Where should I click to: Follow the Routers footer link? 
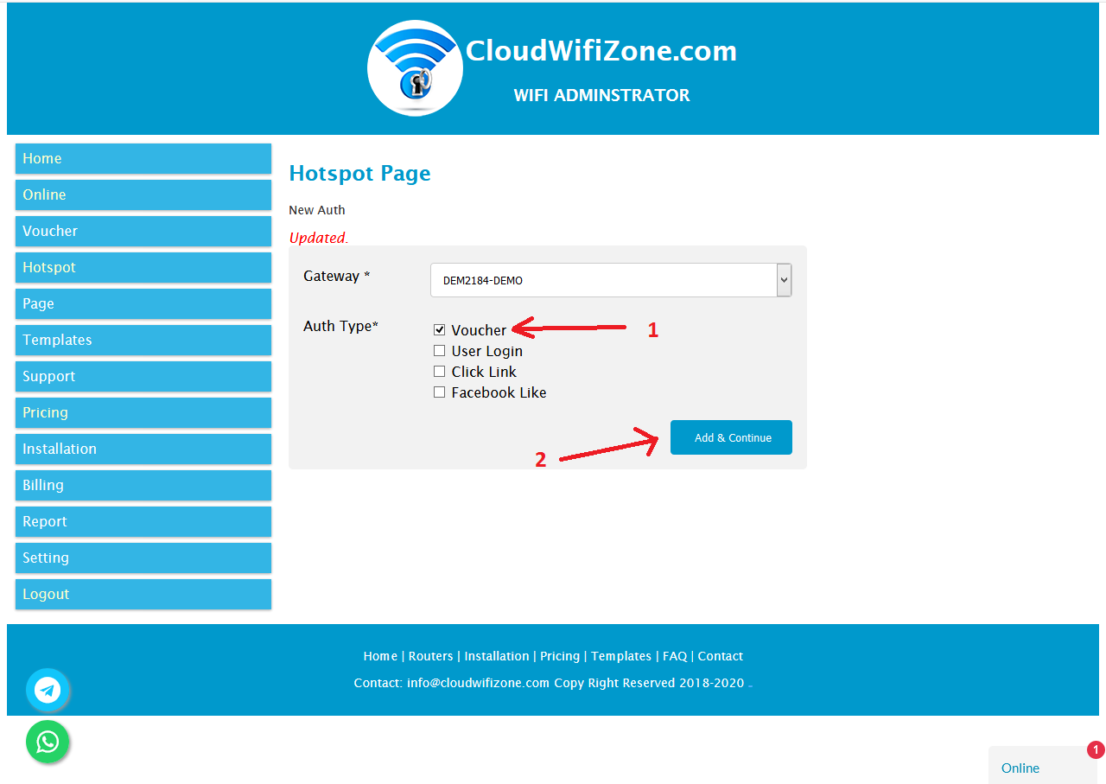coord(430,656)
